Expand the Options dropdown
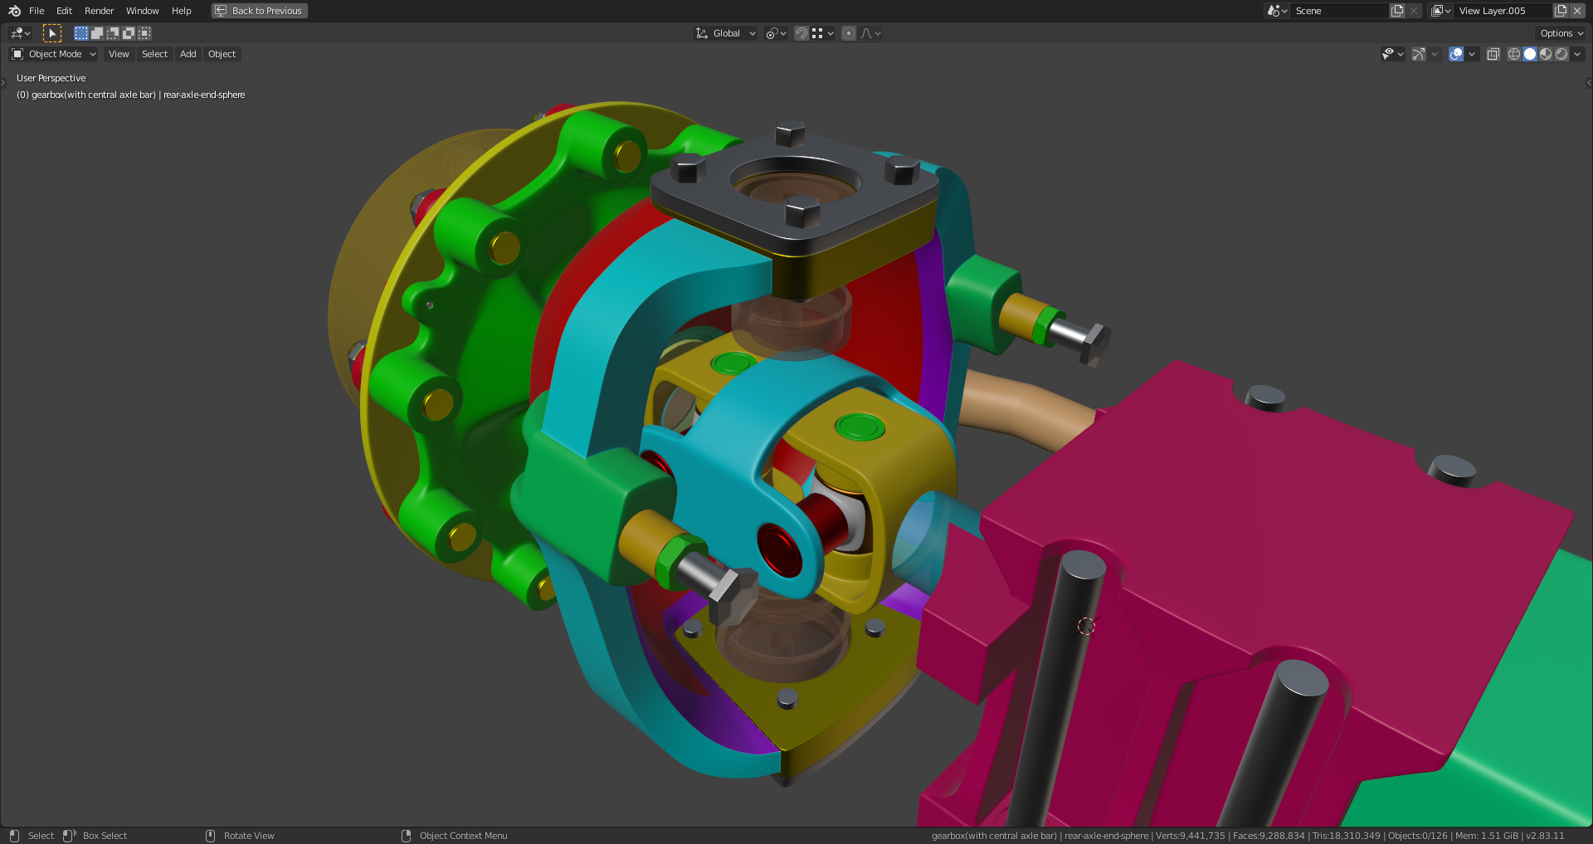This screenshot has width=1593, height=844. 1561,33
